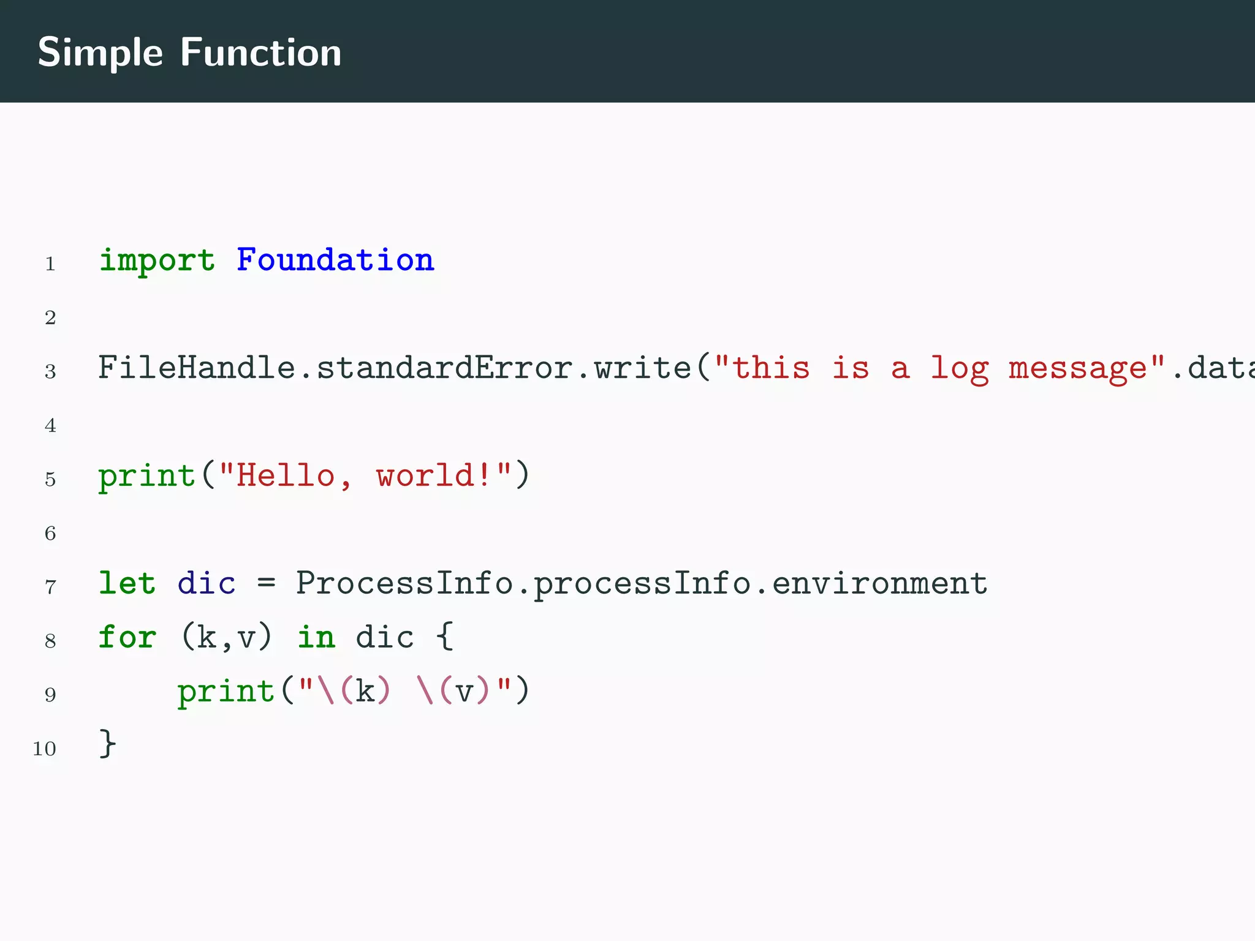
Task: Click the for keyword on line 8
Action: coord(127,637)
